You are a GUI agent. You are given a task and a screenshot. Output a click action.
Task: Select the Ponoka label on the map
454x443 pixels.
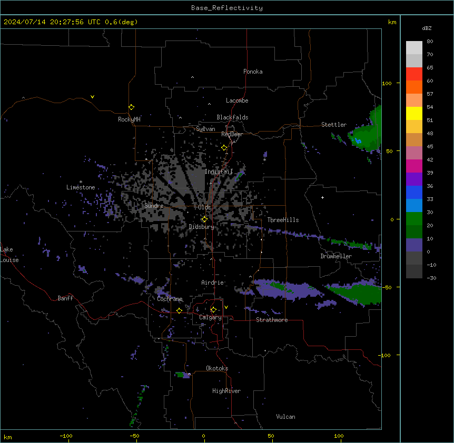coord(253,72)
